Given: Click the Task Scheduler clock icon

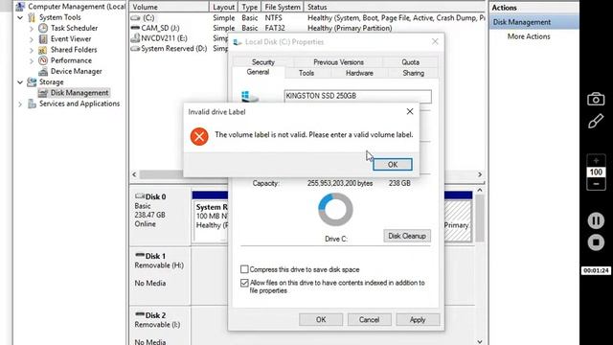Looking at the screenshot, I should [x=43, y=28].
